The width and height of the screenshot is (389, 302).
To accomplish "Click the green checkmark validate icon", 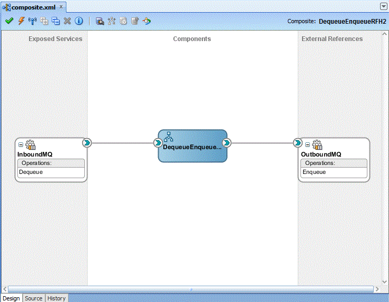I will coord(9,21).
